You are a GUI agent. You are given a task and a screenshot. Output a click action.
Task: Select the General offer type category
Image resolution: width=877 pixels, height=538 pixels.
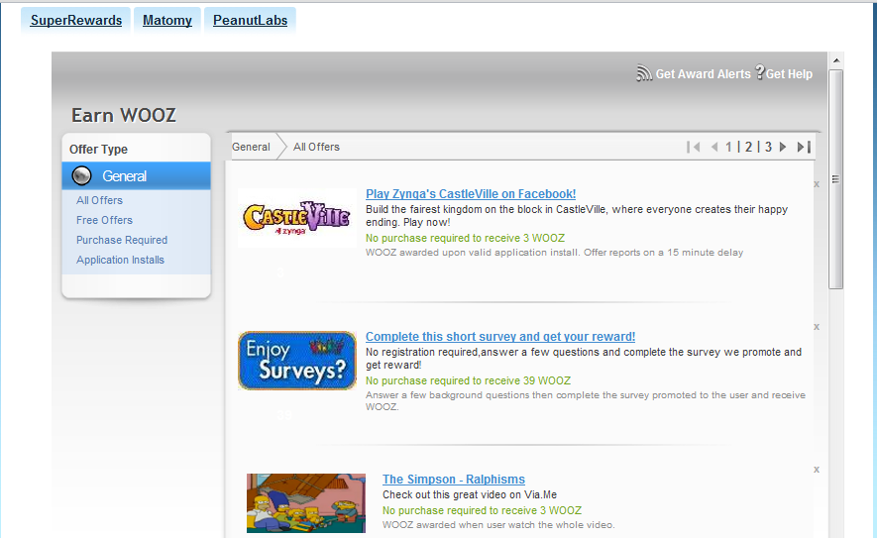136,176
